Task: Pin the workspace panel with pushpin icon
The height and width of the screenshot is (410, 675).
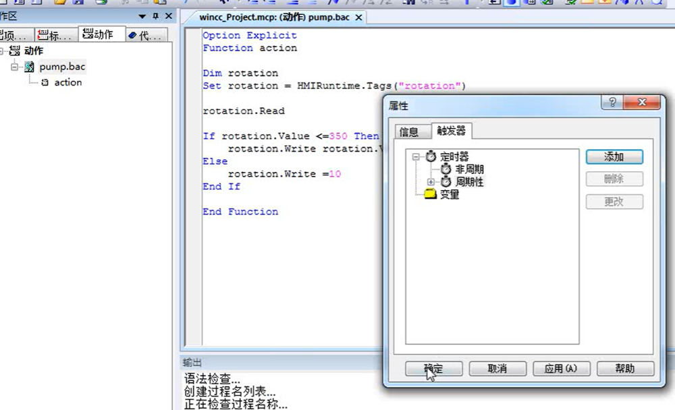Action: coord(155,16)
